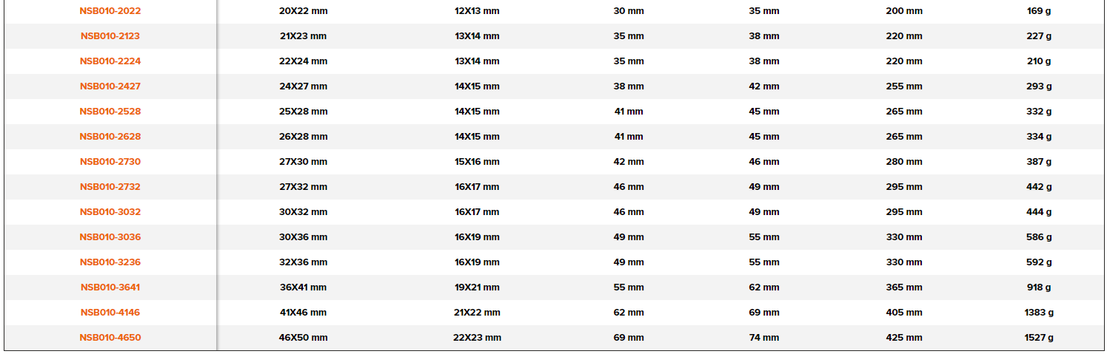Viewport: 1107px width, 354px height.
Task: Click the NSB010-2123 product code
Action: coord(110,36)
